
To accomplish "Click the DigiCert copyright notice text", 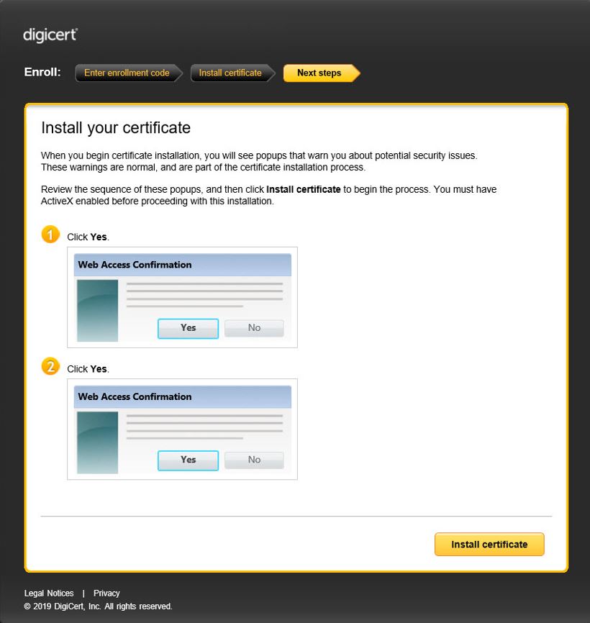I will click(x=99, y=606).
